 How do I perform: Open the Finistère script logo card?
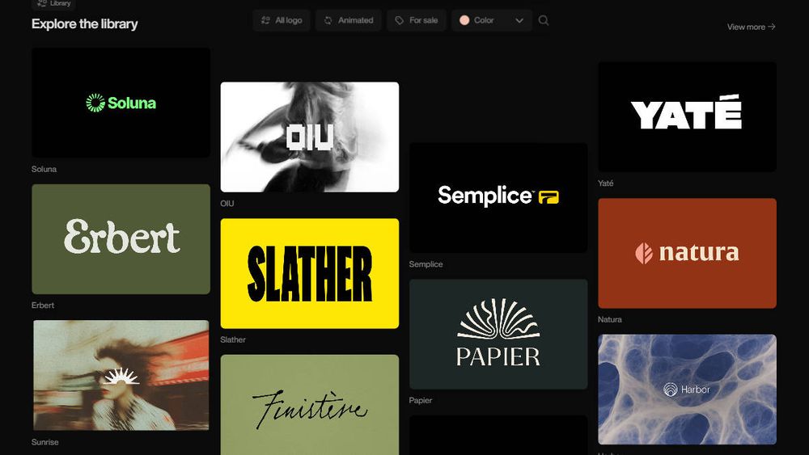(x=310, y=405)
